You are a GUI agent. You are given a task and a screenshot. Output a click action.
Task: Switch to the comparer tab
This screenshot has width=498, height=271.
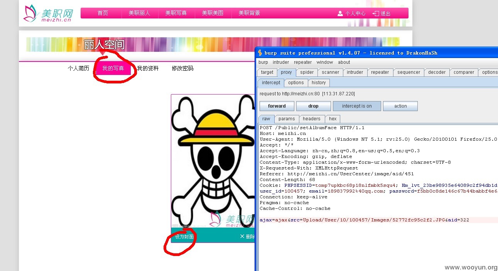click(464, 72)
